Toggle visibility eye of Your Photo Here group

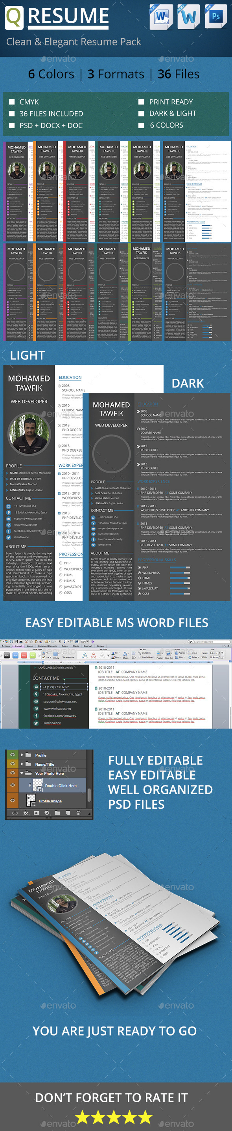point(13,773)
